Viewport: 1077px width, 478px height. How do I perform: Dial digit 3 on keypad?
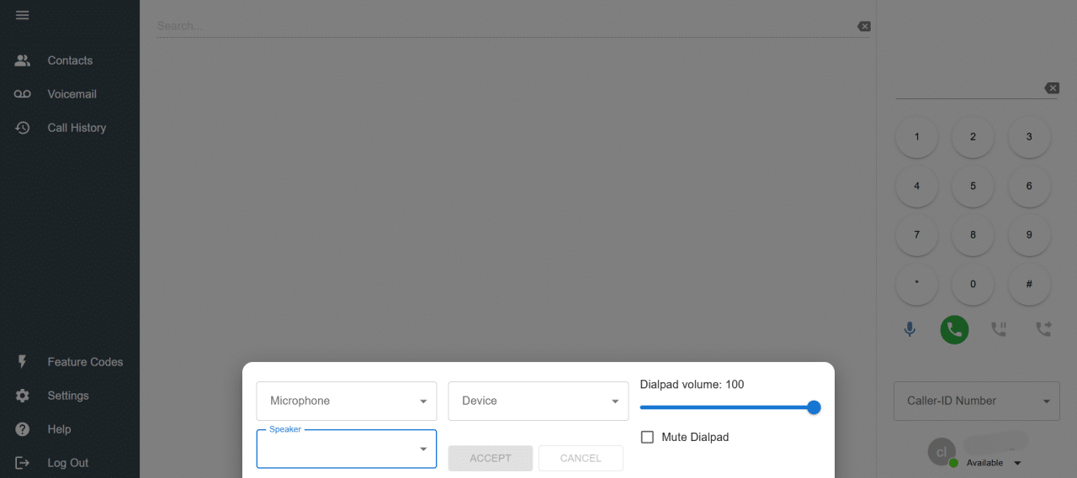[x=1029, y=137]
